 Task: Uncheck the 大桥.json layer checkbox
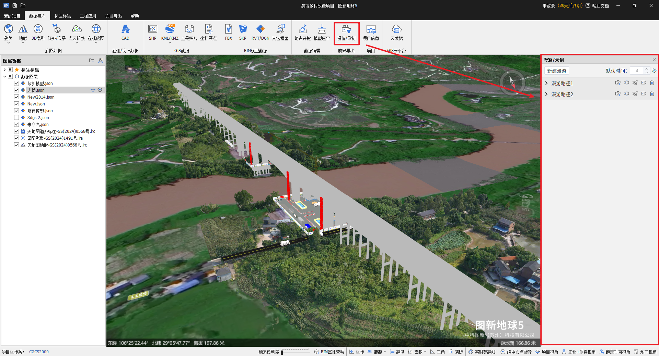point(16,90)
